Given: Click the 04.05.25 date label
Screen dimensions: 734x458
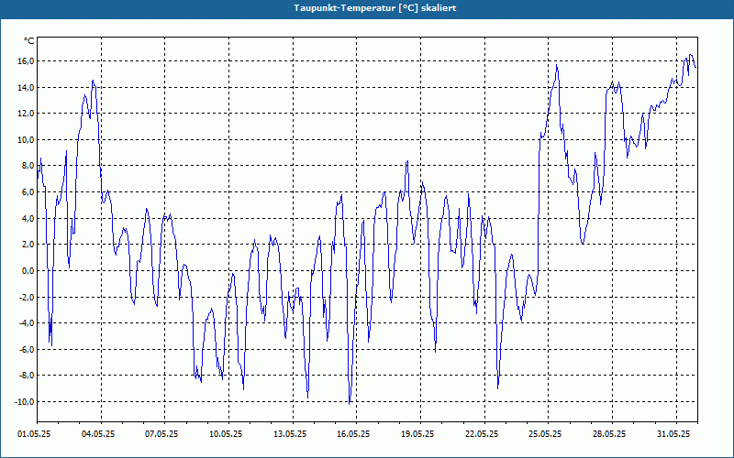Looking at the screenshot, I should click(98, 434).
